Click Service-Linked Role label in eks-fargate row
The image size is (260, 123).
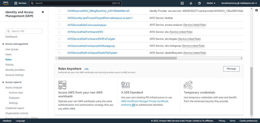(189, 39)
